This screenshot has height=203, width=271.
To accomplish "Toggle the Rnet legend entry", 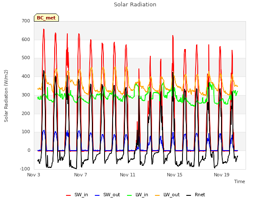I will click(x=196, y=195).
